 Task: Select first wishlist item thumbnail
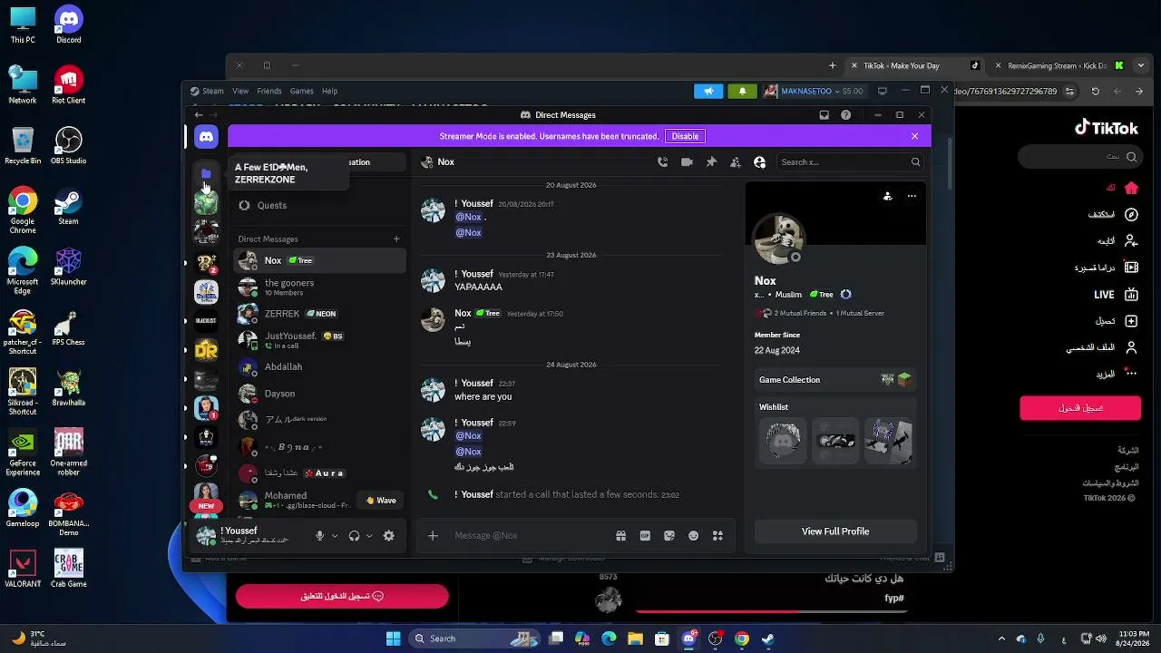(x=782, y=441)
